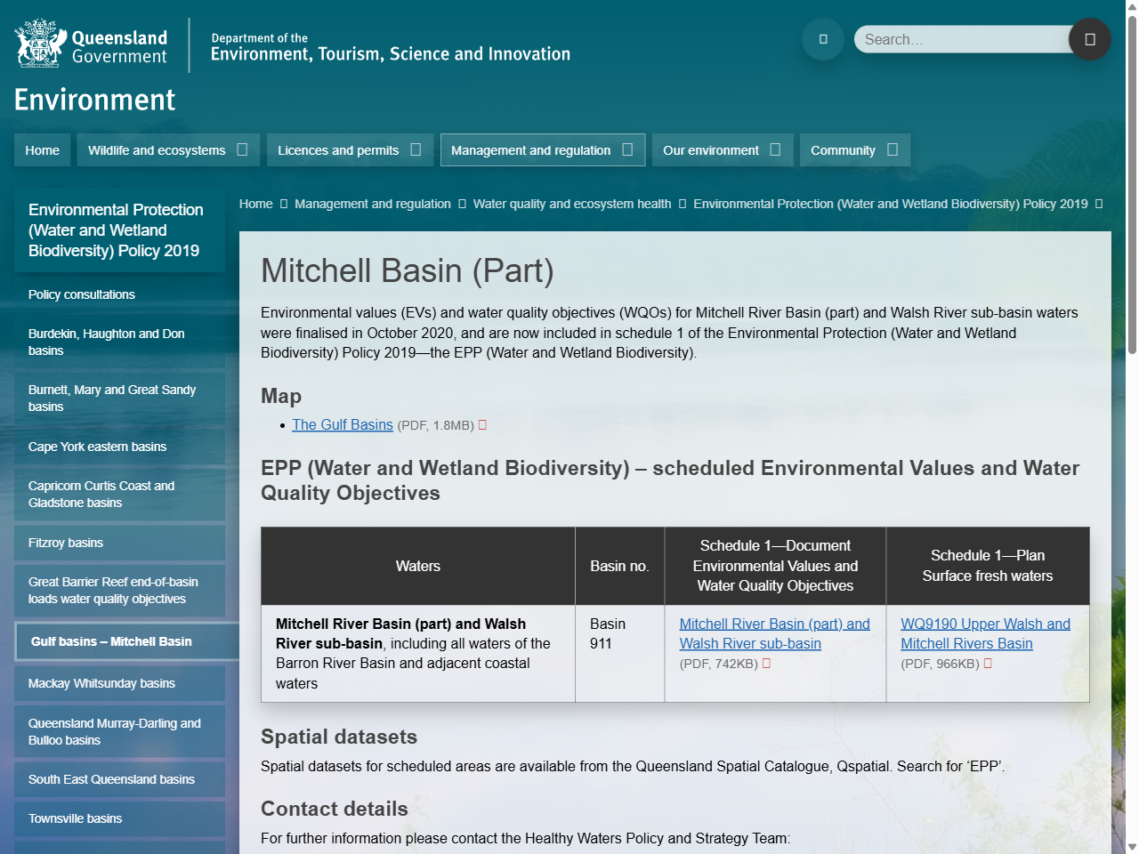Expand the Community menu arrow
The height and width of the screenshot is (854, 1139).
[893, 150]
